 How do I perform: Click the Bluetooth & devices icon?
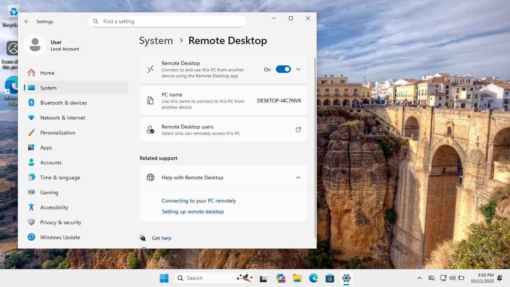point(31,103)
